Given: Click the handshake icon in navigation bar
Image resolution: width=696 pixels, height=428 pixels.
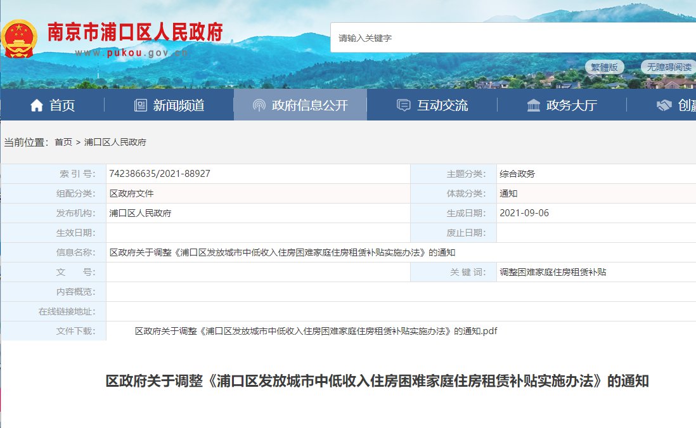Looking at the screenshot, I should (x=664, y=105).
